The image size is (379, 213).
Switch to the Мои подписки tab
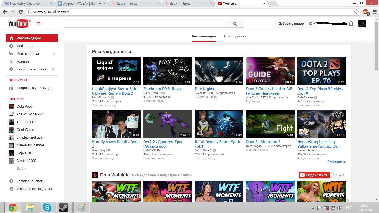point(235,36)
